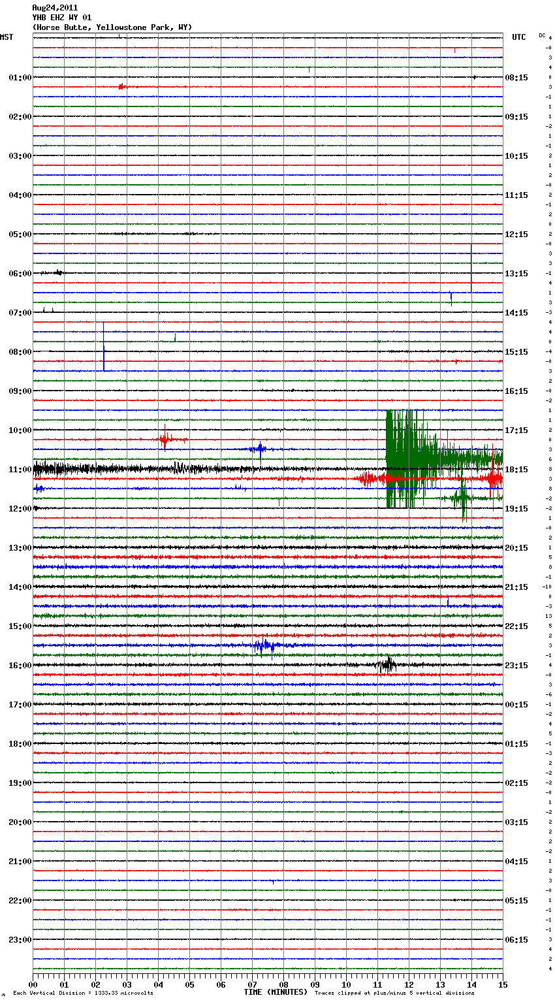Click the 06:15 UTC time label
The width and height of the screenshot is (555, 1002).
(516, 940)
